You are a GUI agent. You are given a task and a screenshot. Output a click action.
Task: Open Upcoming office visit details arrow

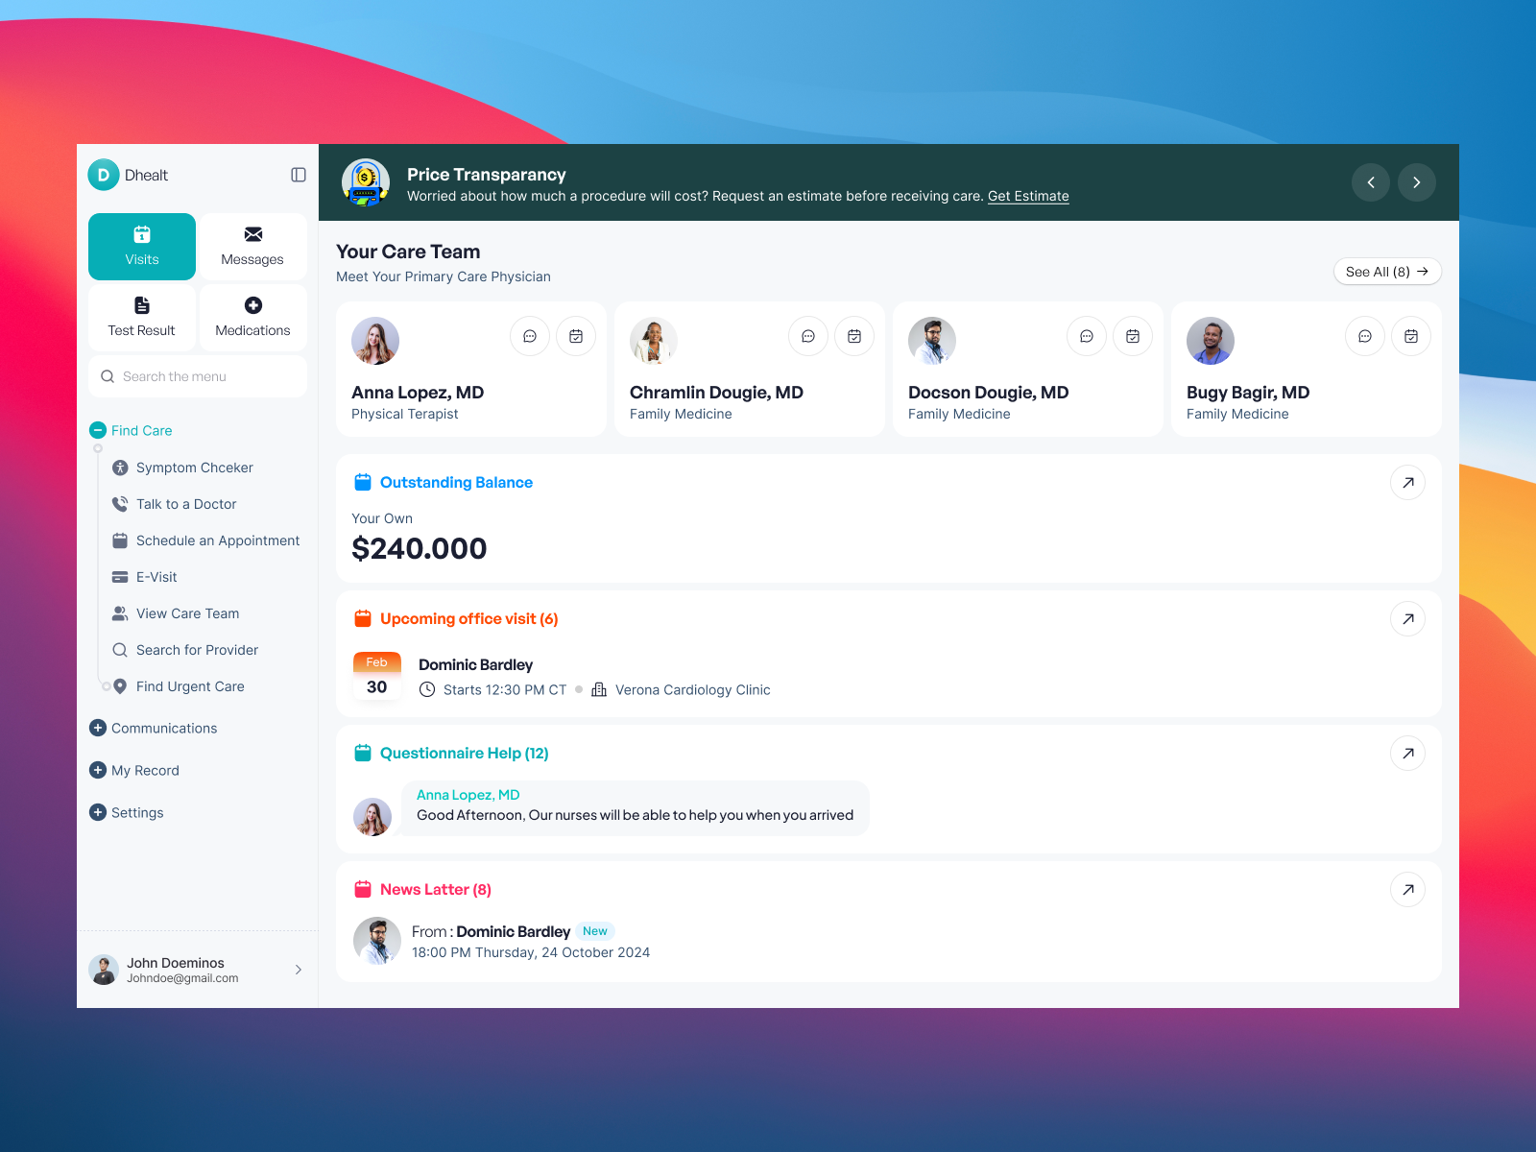[1408, 619]
